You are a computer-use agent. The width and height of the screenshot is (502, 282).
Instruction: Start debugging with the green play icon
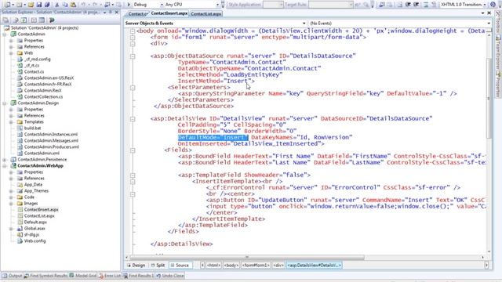[129, 5]
